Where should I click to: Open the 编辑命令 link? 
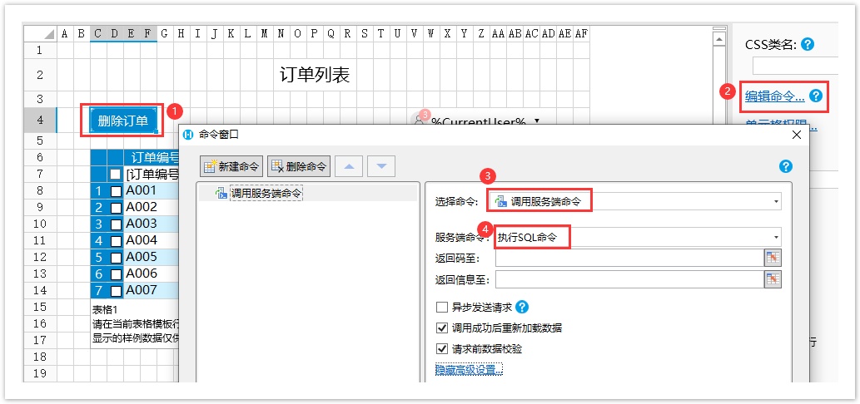774,96
